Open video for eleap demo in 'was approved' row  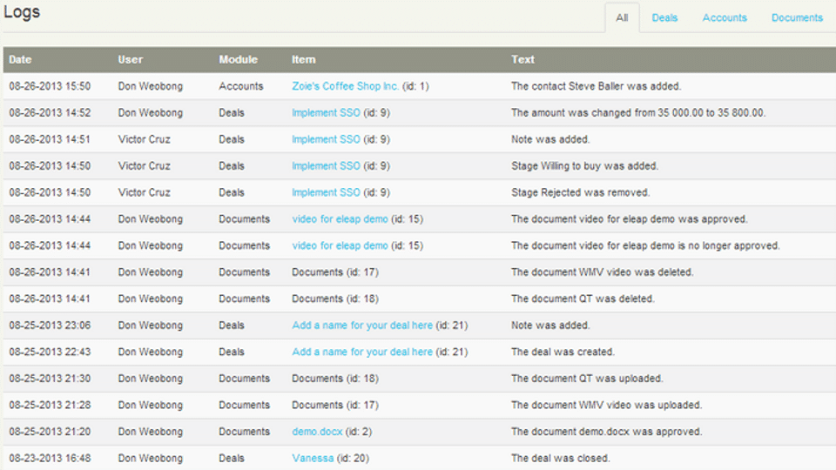coord(340,219)
